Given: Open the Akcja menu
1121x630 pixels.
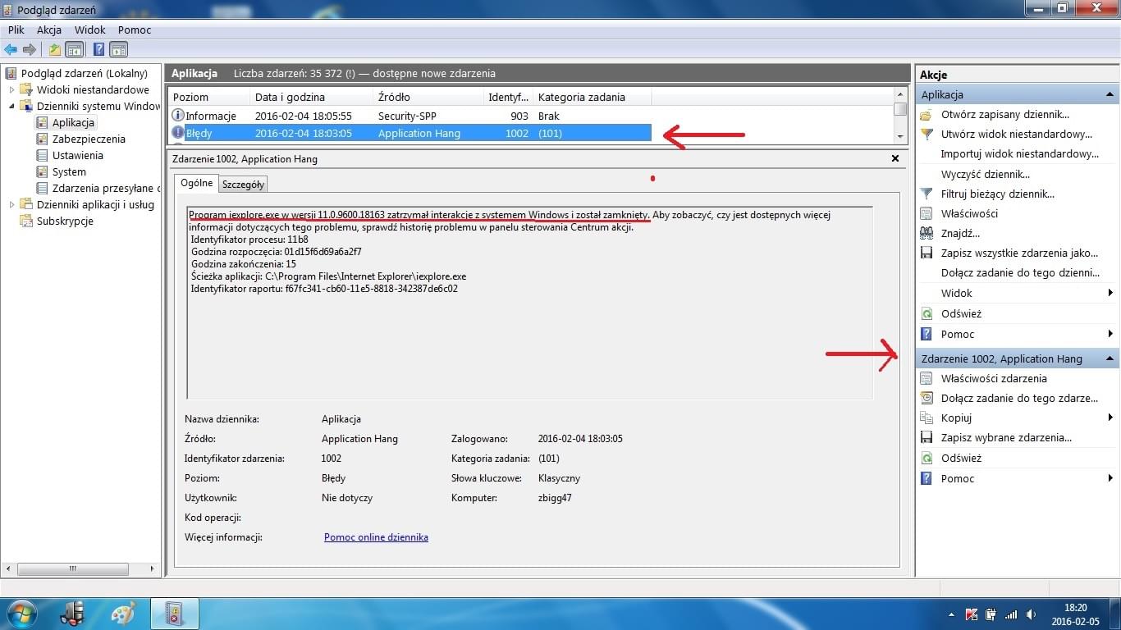Looking at the screenshot, I should pos(49,30).
